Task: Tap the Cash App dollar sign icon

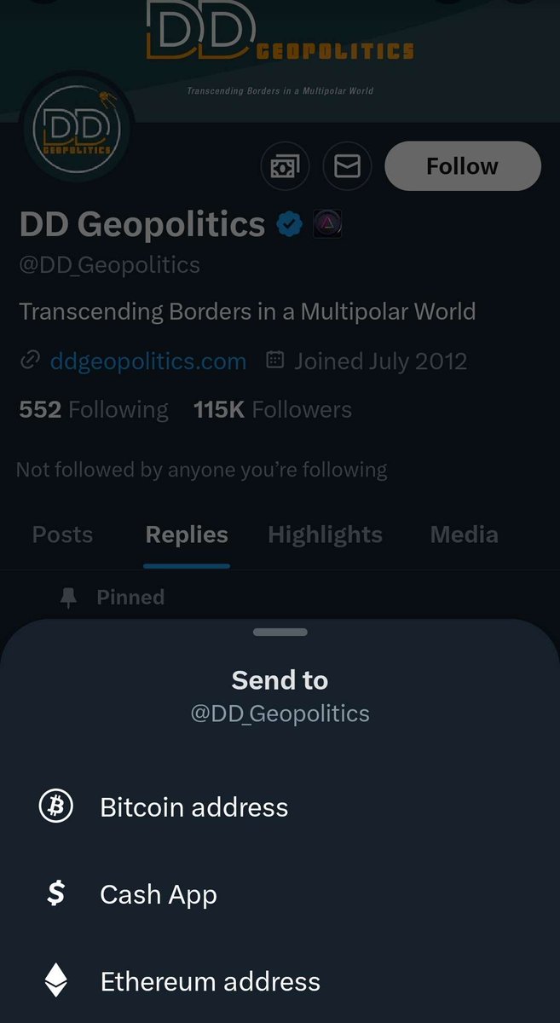Action: [56, 893]
